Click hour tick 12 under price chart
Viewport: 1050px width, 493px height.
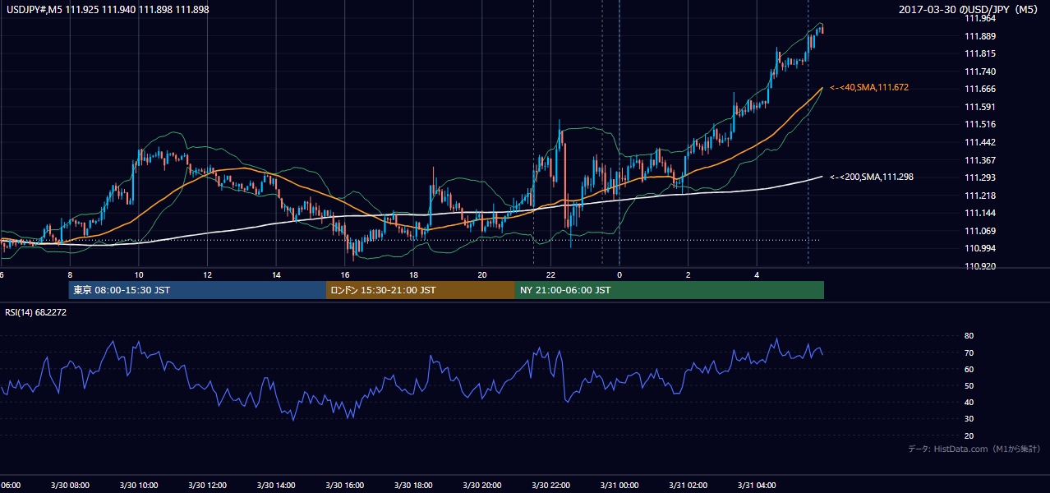coord(207,275)
